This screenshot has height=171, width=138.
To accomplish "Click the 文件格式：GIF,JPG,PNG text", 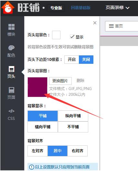I will 70,89.
